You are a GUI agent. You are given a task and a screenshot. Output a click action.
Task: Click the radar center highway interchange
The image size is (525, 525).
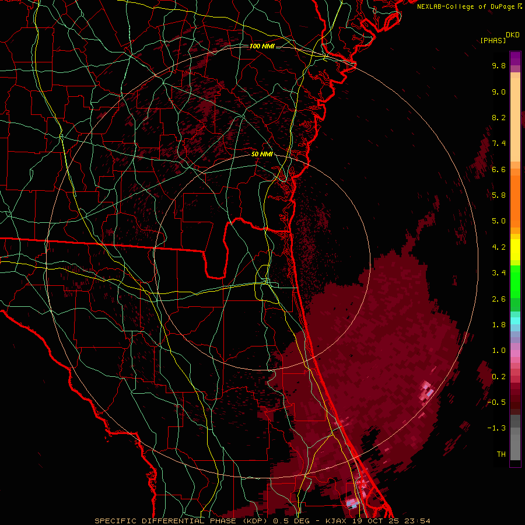pos(266,283)
